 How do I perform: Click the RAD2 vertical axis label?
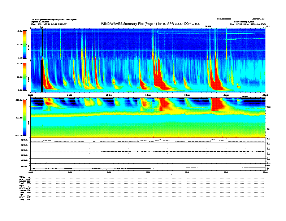tap(29, 47)
